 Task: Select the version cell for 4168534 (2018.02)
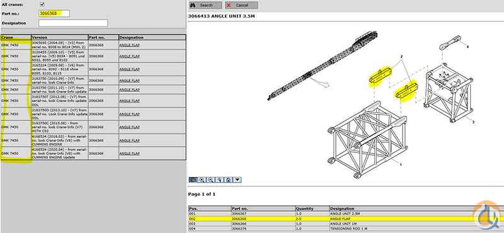click(59, 140)
